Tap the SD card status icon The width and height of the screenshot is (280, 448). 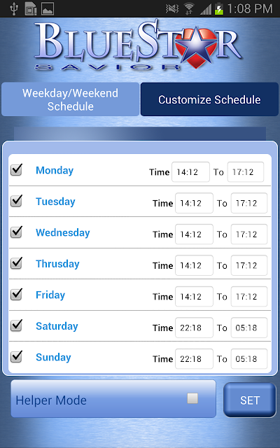pyautogui.click(x=31, y=8)
